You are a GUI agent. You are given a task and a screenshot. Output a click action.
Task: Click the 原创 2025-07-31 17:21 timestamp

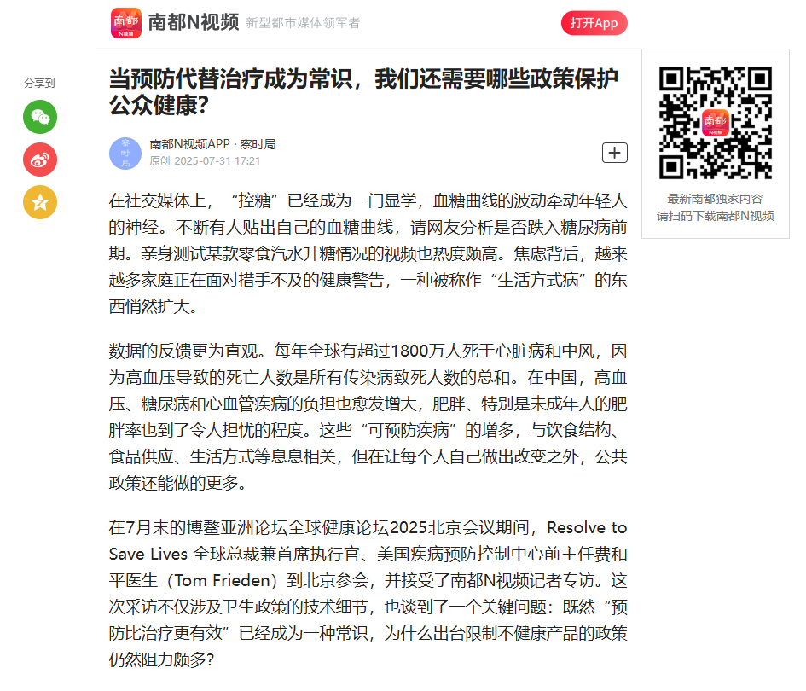pyautogui.click(x=205, y=161)
